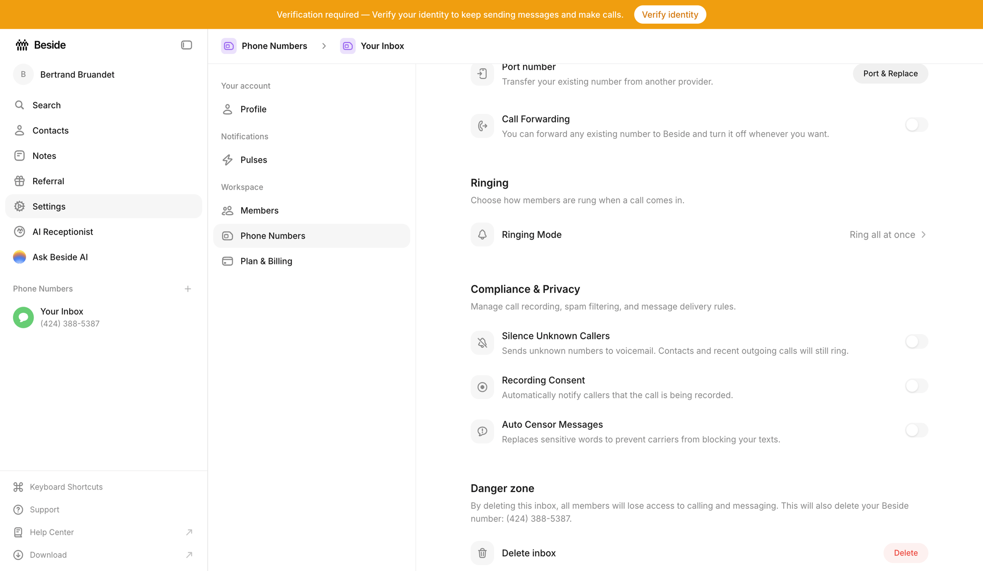This screenshot has height=571, width=983.
Task: Click 'Bertrand Bruandet' account name
Action: tap(77, 74)
